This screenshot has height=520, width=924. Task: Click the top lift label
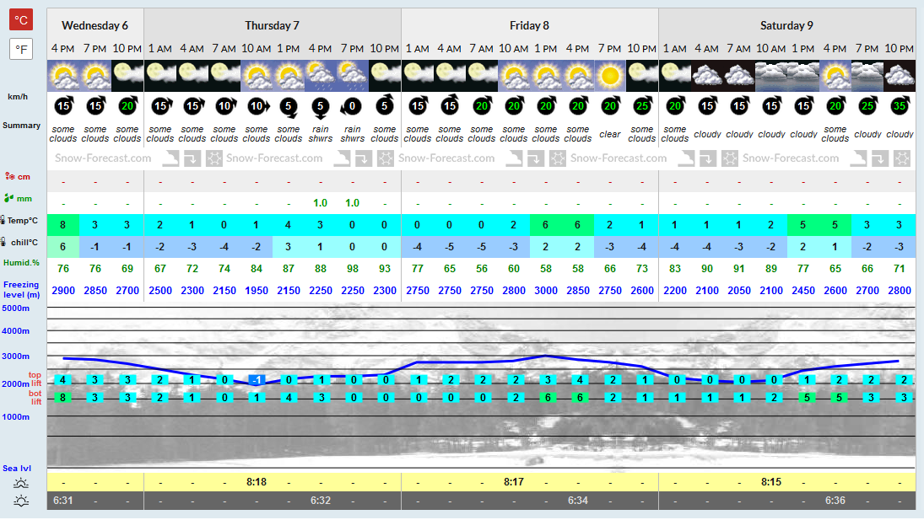35,378
